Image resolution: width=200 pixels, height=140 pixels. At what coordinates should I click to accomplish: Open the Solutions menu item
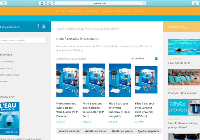(x=93, y=11)
